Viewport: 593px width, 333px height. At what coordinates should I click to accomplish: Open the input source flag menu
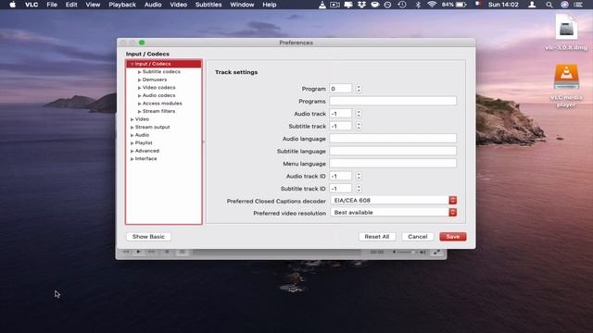tap(478, 5)
